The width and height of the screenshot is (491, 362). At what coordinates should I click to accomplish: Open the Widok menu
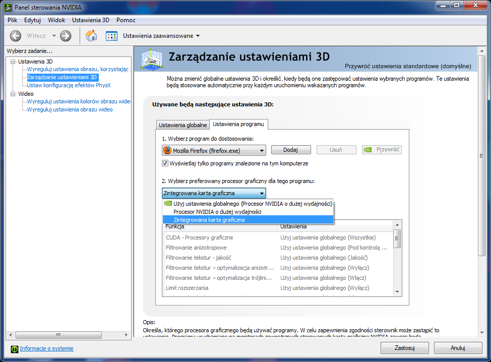[x=56, y=20]
